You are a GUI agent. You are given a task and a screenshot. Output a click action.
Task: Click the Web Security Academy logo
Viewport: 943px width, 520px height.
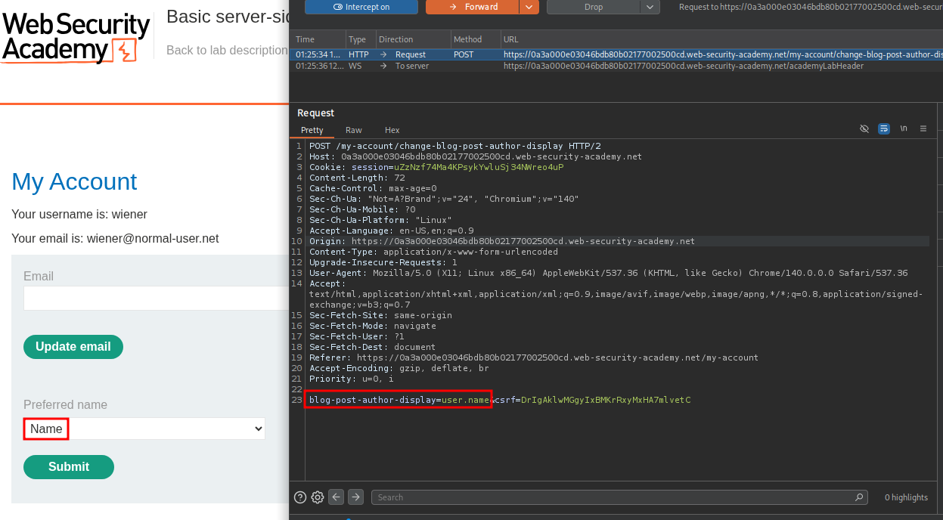tap(76, 36)
